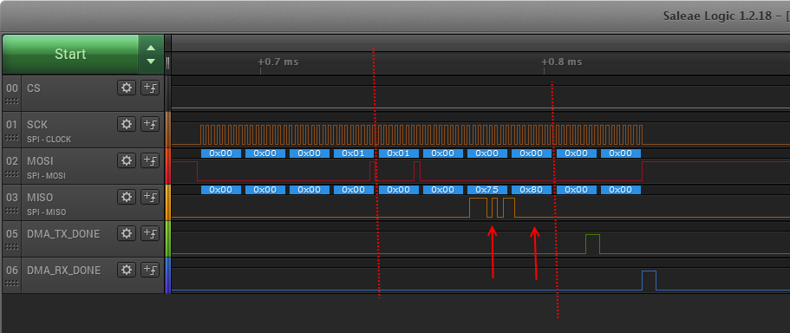The height and width of the screenshot is (333, 790).
Task: Open settings gear for CS channel
Action: point(127,88)
